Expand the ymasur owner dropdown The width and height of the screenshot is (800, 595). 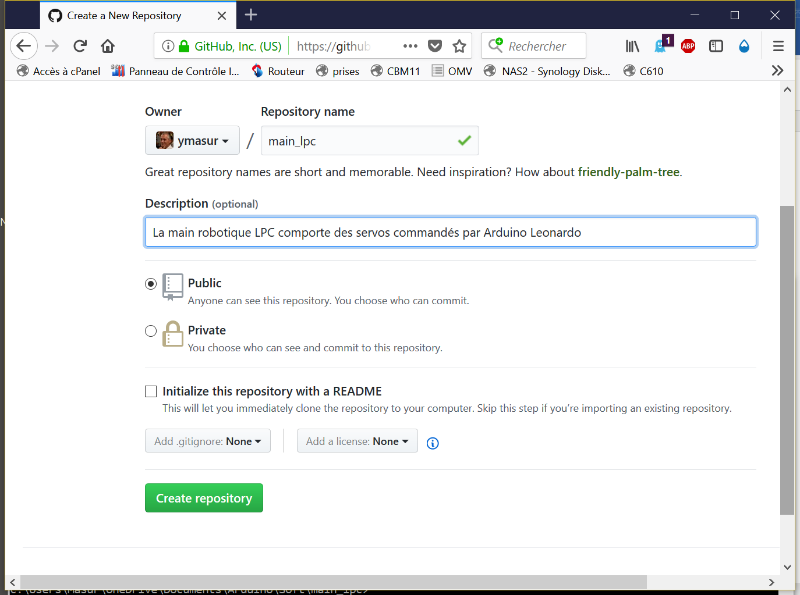192,140
